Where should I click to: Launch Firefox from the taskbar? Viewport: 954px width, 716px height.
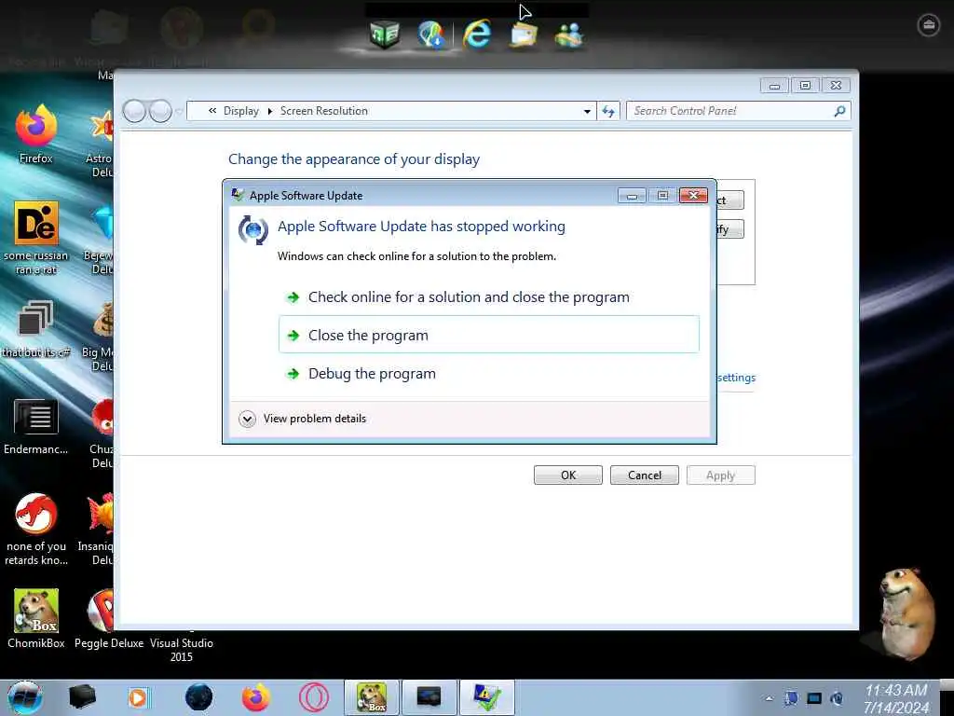(256, 697)
